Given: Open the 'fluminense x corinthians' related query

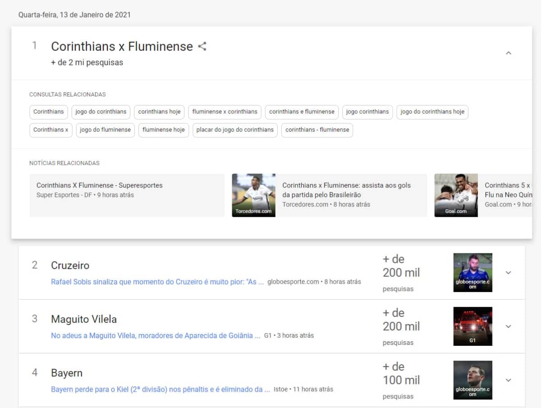Looking at the screenshot, I should (x=225, y=112).
